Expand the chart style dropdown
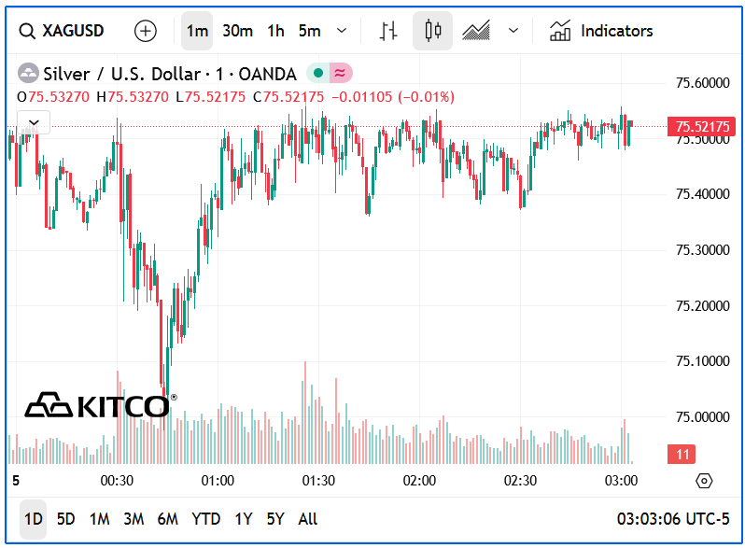 (513, 31)
